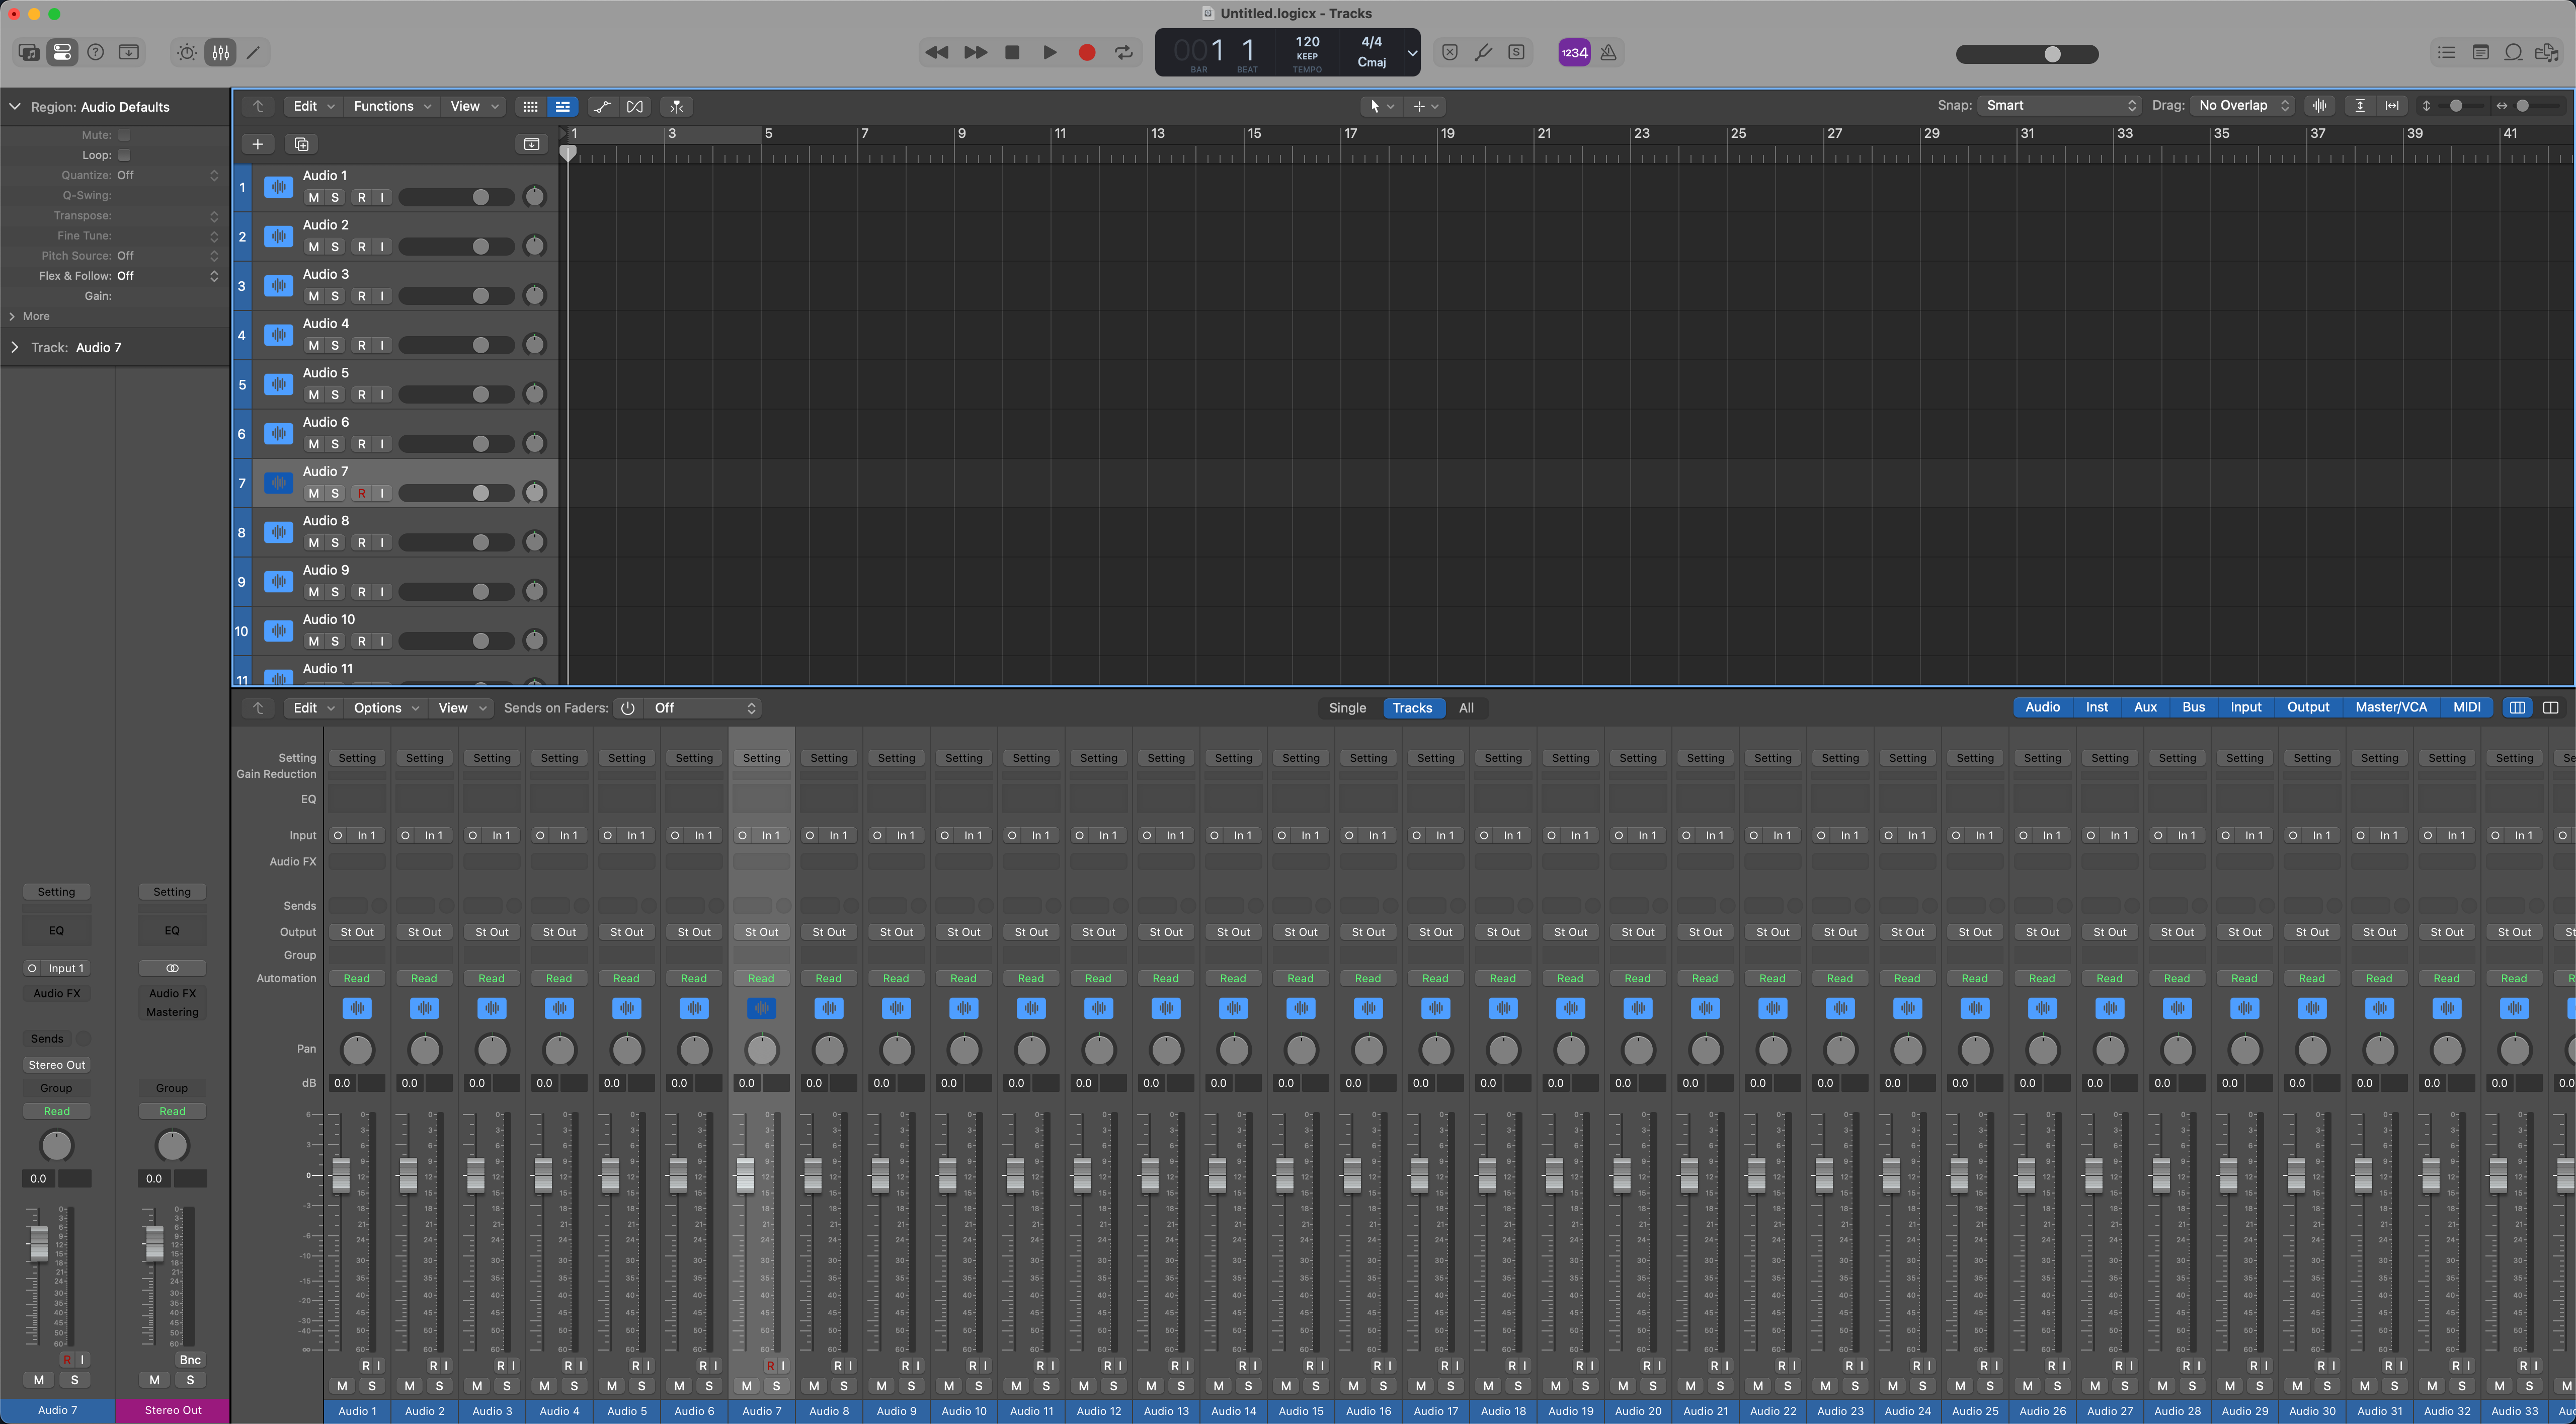This screenshot has height=1424, width=2576.
Task: Check the Region Mute checkbox
Action: 124,135
